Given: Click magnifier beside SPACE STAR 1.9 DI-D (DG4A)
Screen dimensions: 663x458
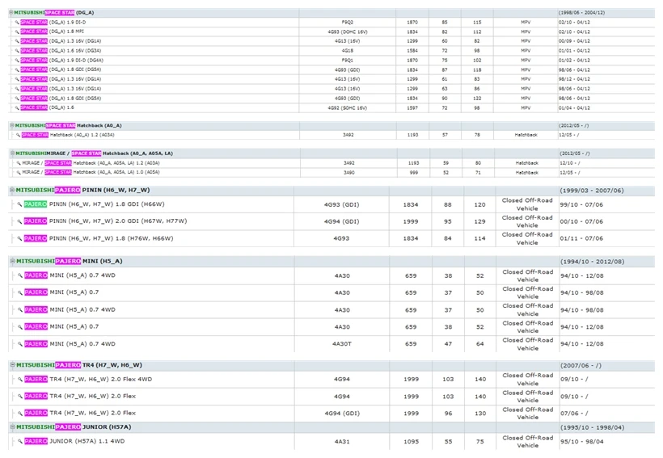Looking at the screenshot, I should coord(17,61).
